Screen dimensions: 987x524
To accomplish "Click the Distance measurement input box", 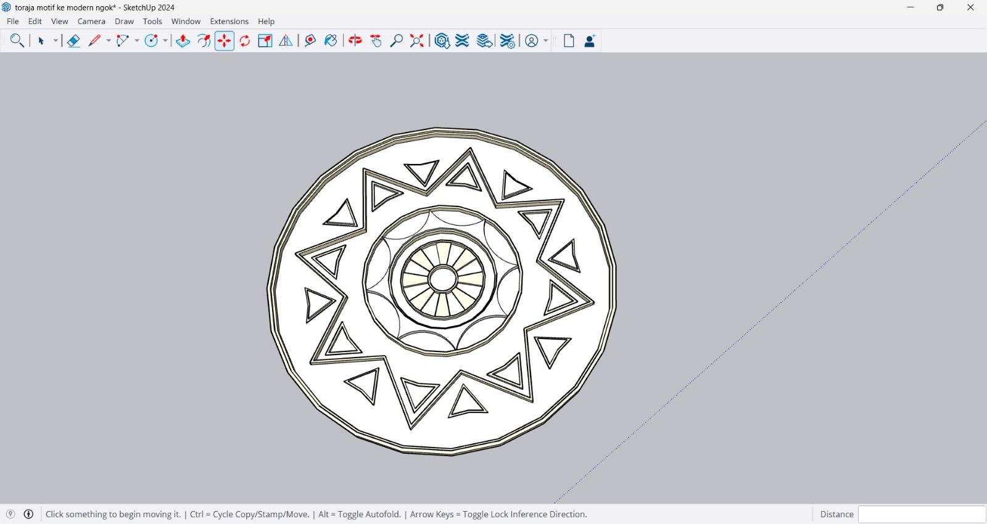I will (922, 514).
